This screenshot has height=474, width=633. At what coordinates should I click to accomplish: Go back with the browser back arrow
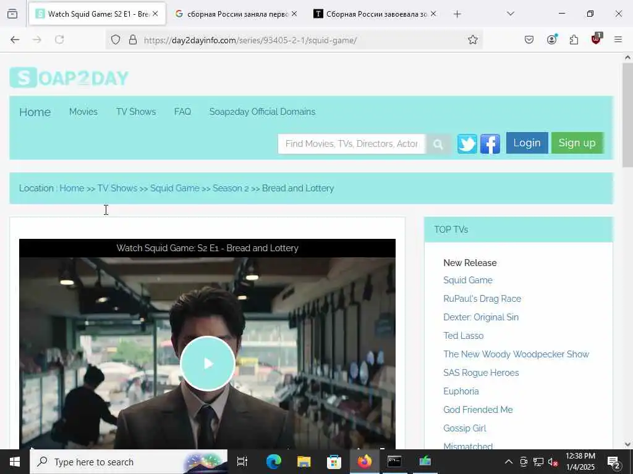(x=15, y=39)
